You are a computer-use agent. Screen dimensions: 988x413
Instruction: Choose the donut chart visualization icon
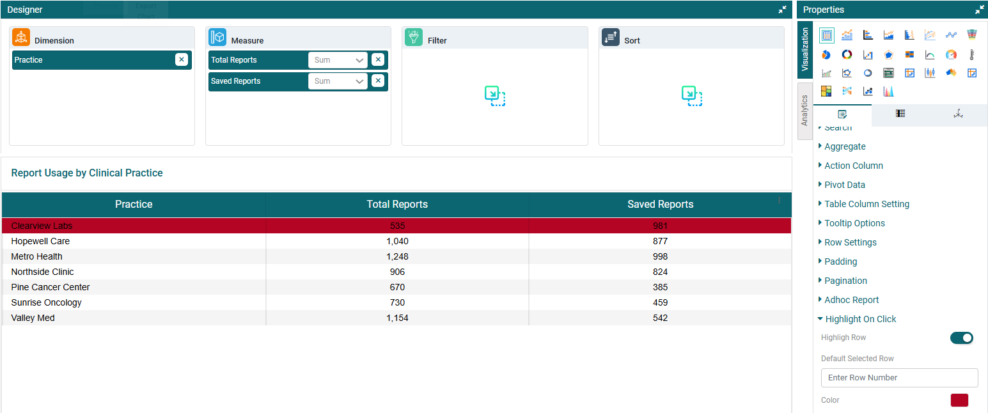(847, 55)
